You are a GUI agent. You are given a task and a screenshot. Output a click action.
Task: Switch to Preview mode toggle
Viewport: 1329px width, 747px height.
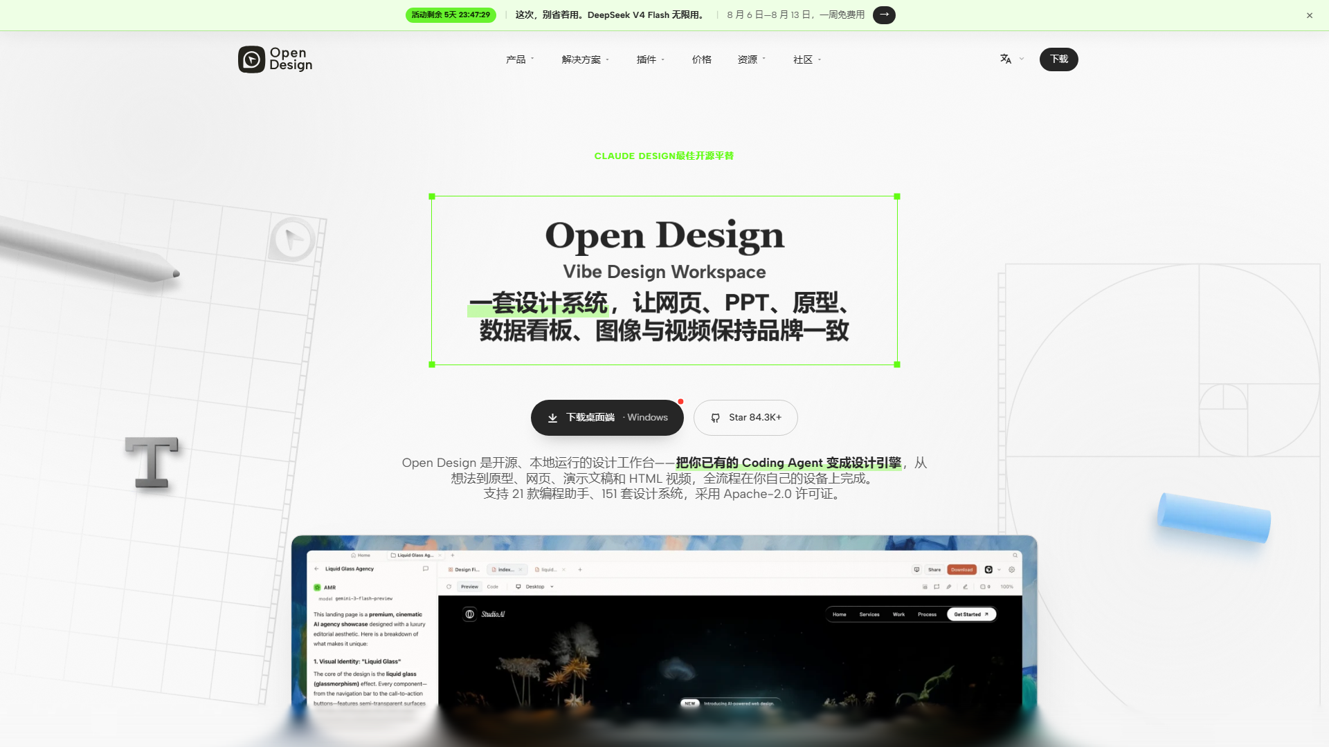(x=469, y=587)
